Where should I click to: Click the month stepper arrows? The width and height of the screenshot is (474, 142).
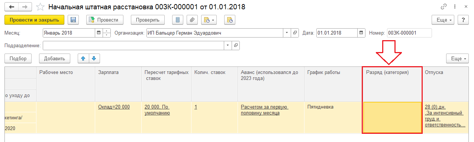coord(107,33)
